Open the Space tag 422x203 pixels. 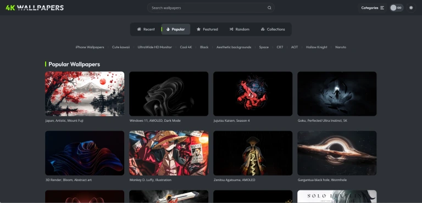click(x=264, y=47)
